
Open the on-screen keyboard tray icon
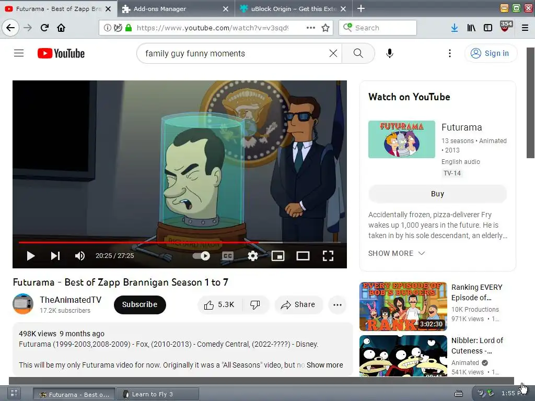459,394
